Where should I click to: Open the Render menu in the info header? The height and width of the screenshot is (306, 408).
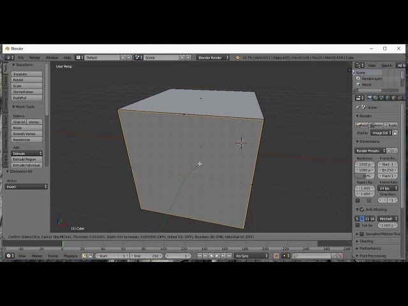point(34,57)
